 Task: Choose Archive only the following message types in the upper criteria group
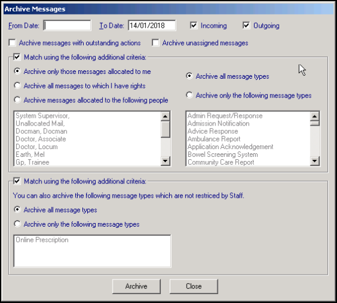pyautogui.click(x=190, y=95)
